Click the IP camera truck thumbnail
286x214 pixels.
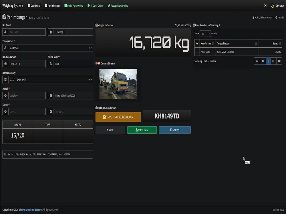point(118,84)
